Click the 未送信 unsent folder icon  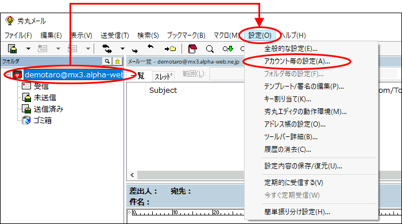(26, 97)
